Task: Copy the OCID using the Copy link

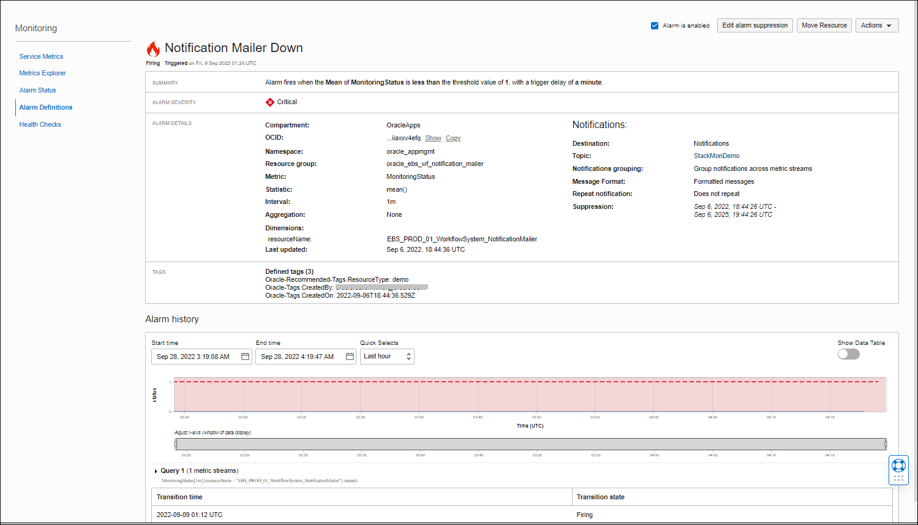Action: [x=453, y=138]
